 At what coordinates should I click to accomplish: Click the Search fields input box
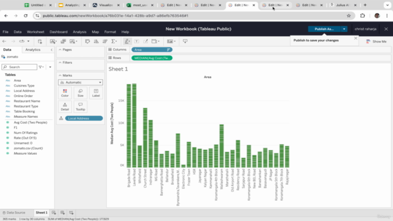19,67
